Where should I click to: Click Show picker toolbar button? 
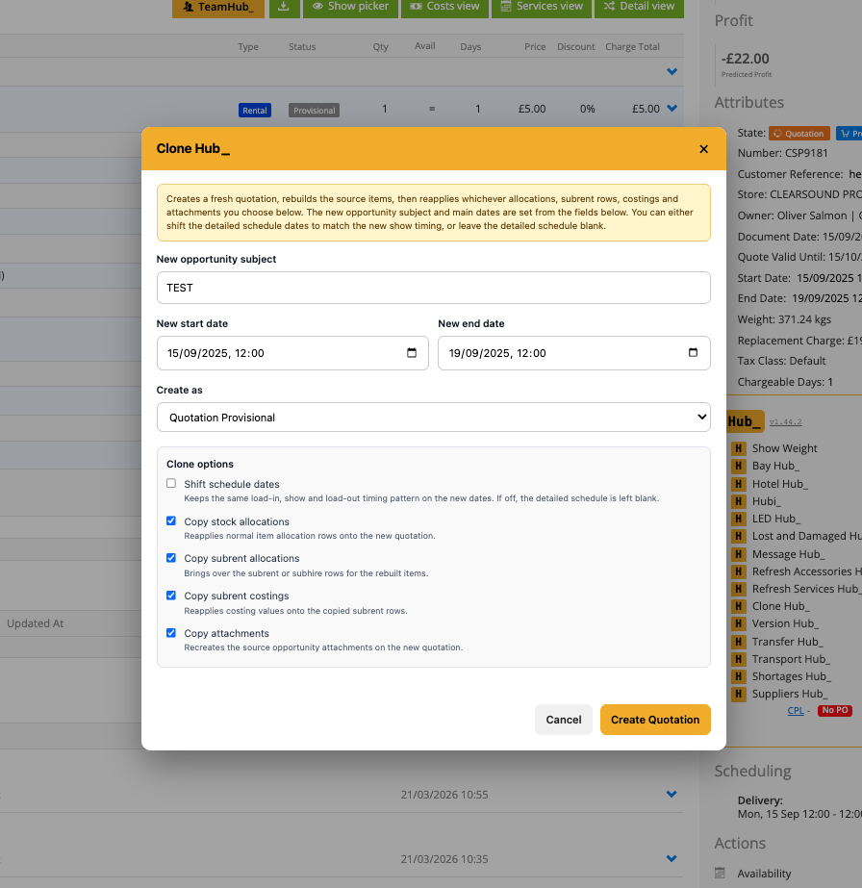click(350, 8)
